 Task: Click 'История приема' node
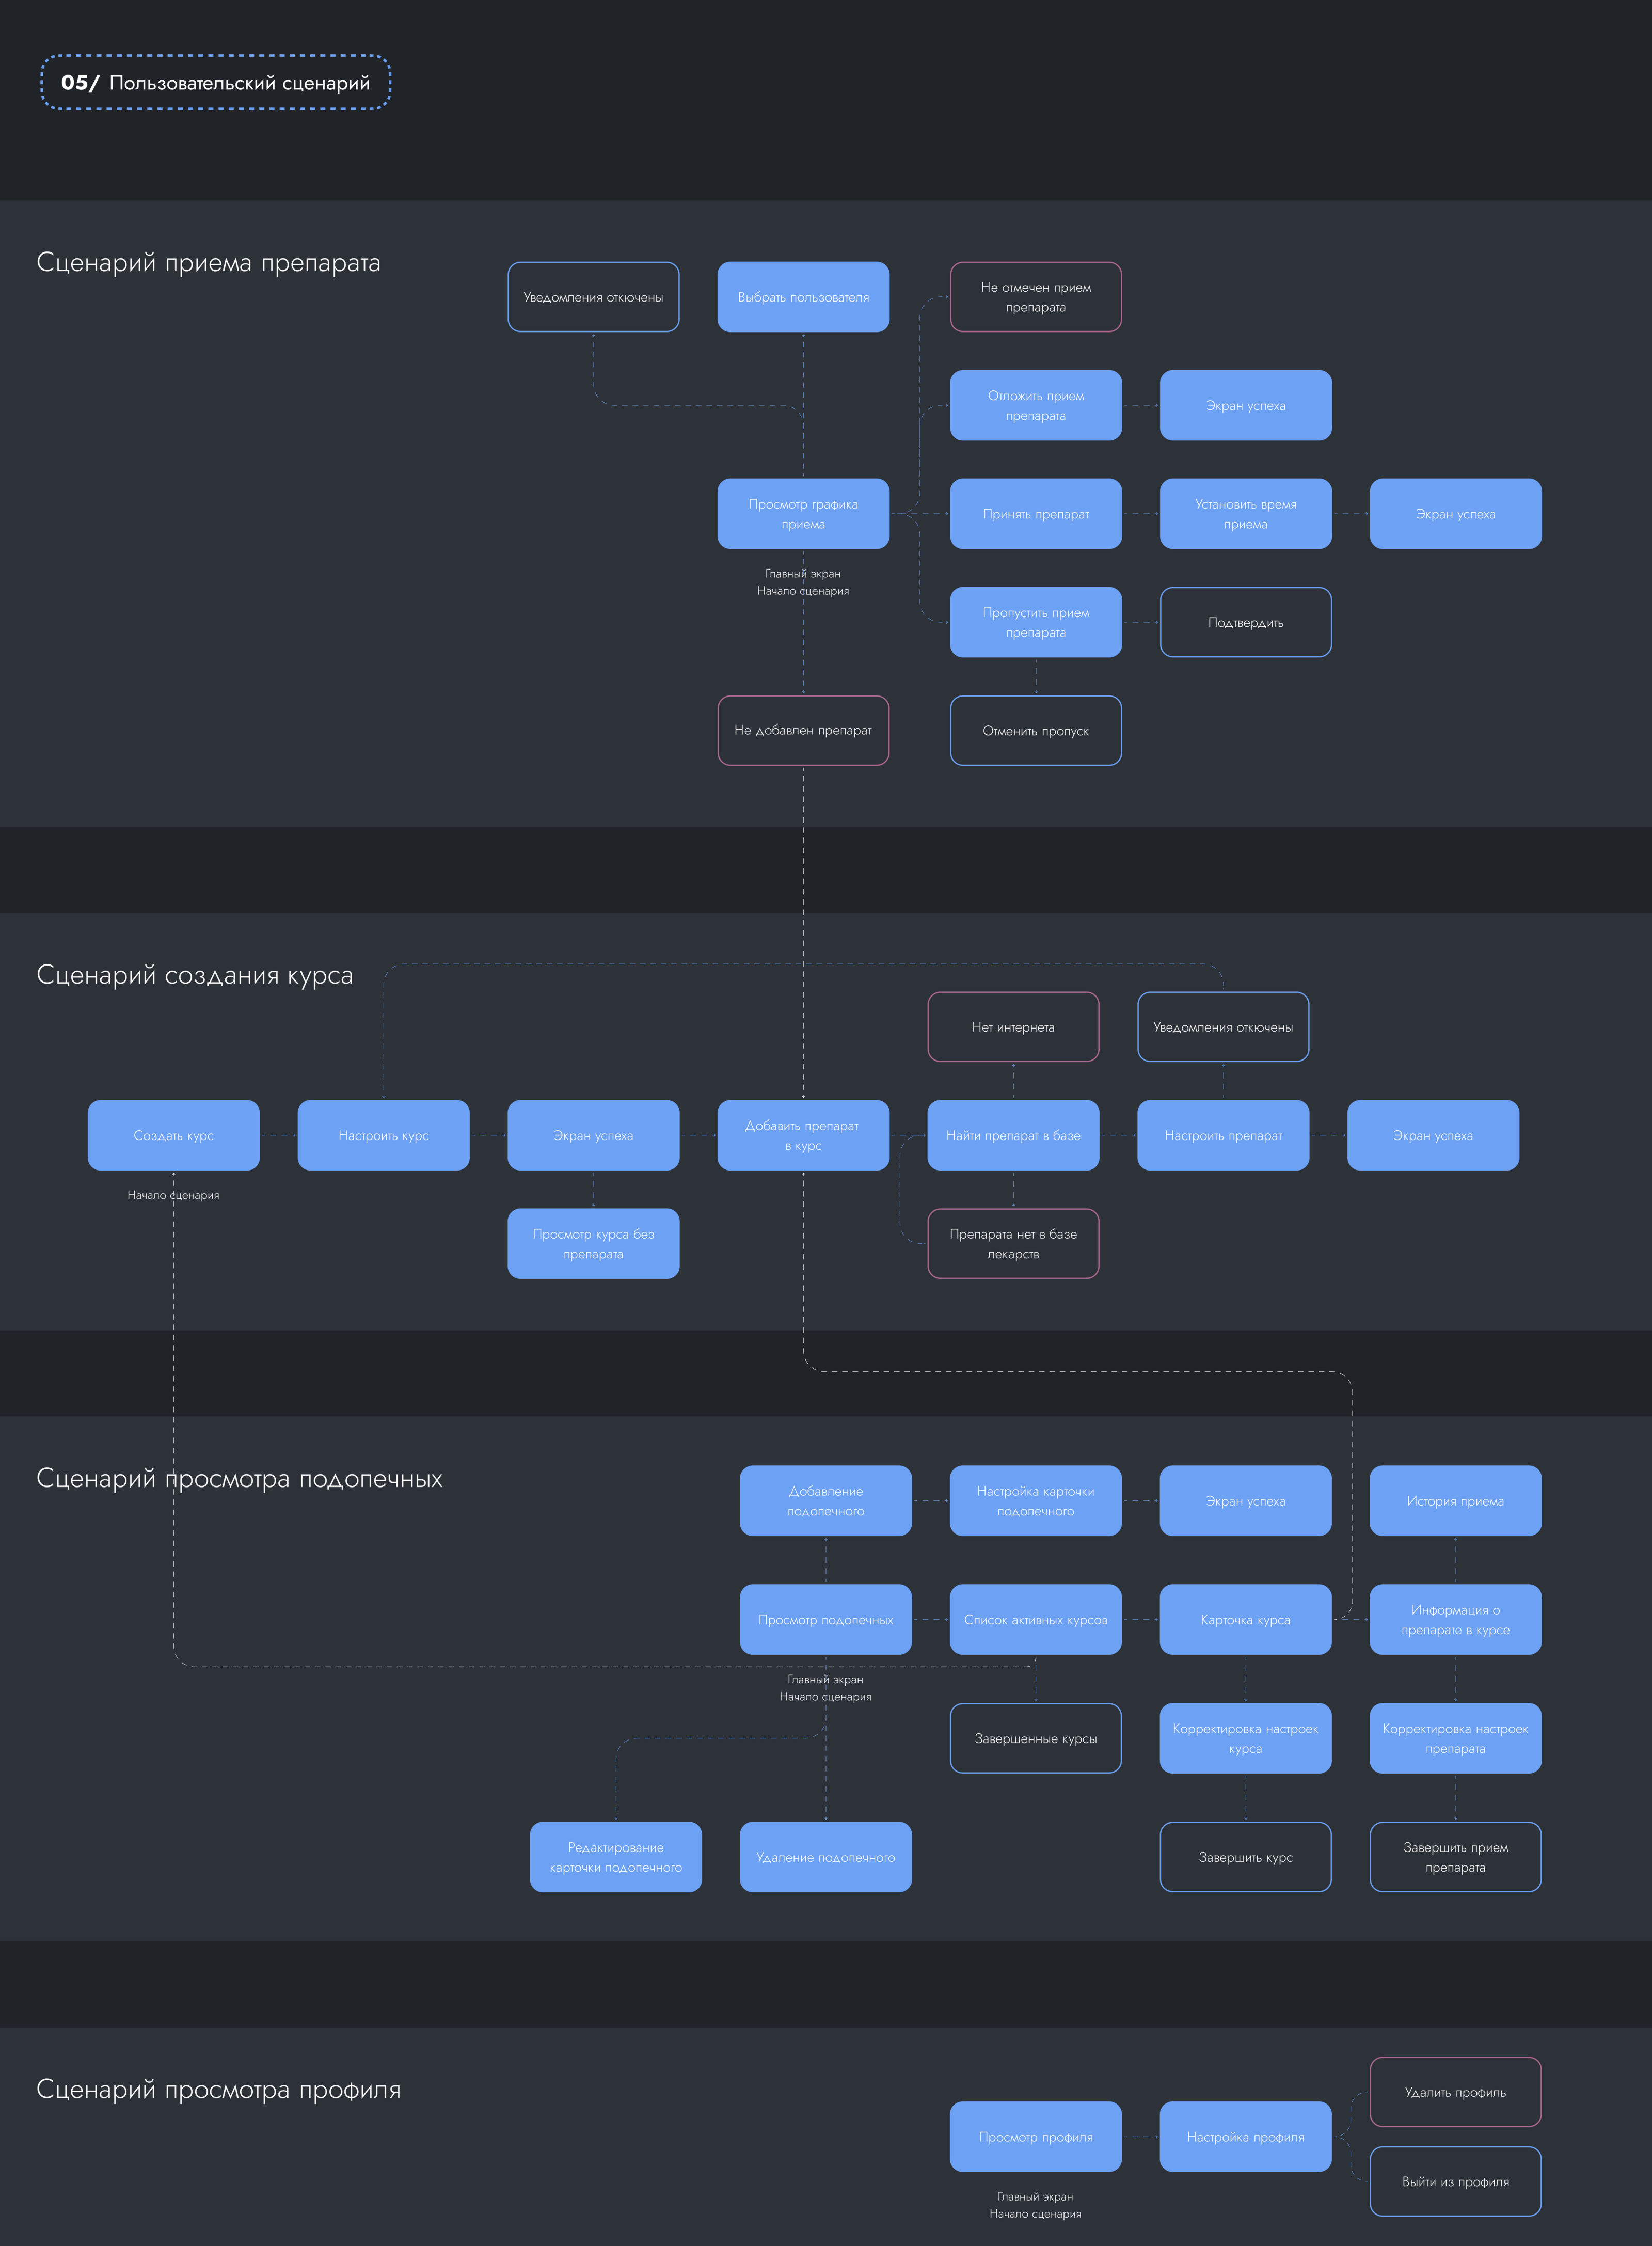click(1455, 1501)
